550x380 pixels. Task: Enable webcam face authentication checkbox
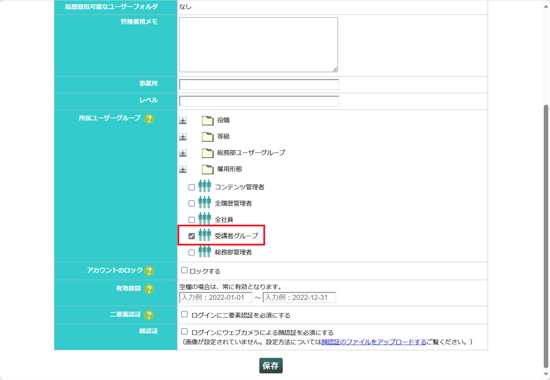[184, 331]
